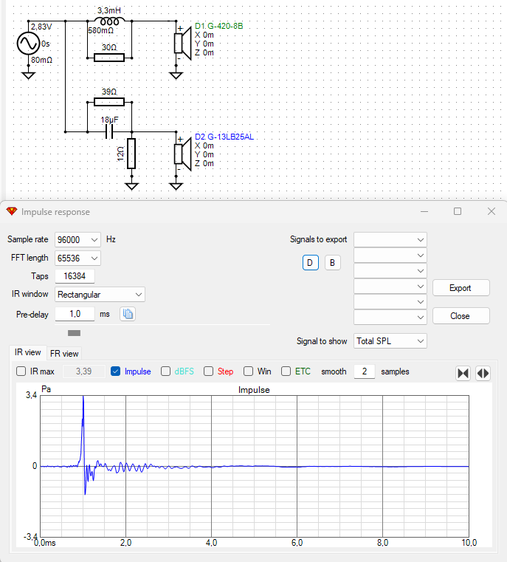Uncheck the Impulse checkbox
The height and width of the screenshot is (562, 507).
[x=115, y=371]
